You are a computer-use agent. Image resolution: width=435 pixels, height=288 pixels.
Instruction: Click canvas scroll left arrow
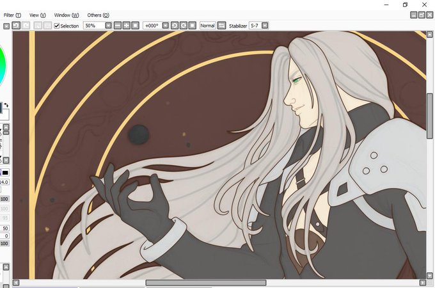(x=16, y=282)
